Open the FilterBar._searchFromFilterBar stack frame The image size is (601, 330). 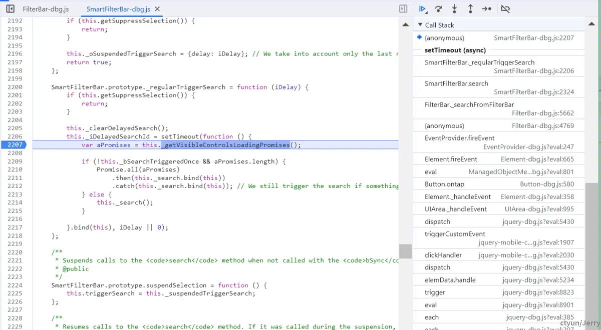point(499,108)
